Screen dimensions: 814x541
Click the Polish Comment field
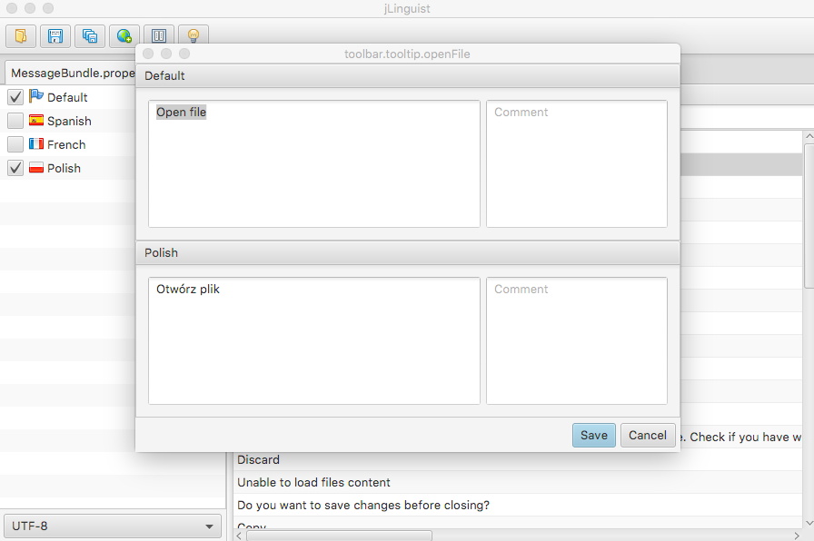[x=577, y=340]
